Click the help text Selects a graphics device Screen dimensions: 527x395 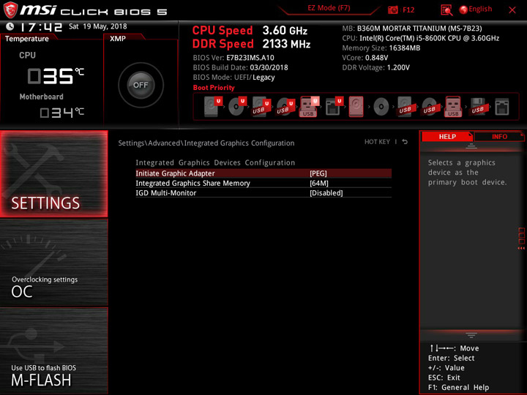[x=467, y=173]
